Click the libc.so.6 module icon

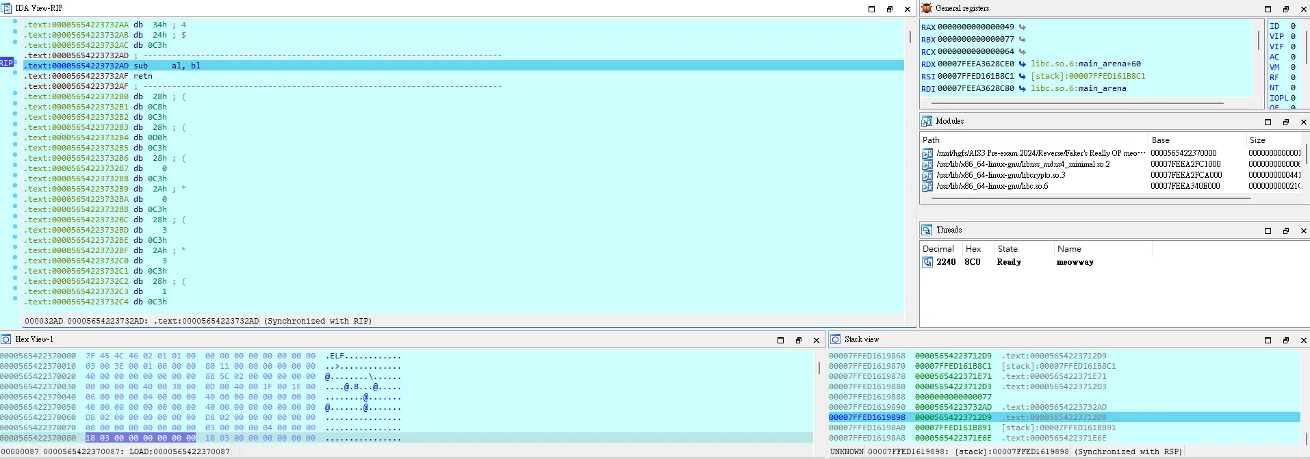[x=927, y=186]
